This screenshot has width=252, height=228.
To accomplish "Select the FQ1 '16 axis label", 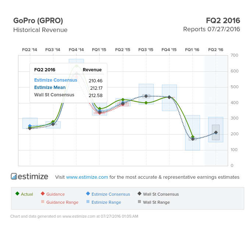I will (x=192, y=50).
